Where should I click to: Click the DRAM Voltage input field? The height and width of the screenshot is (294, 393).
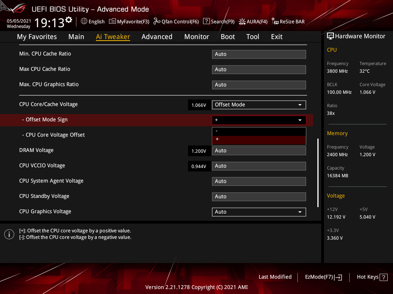point(259,151)
